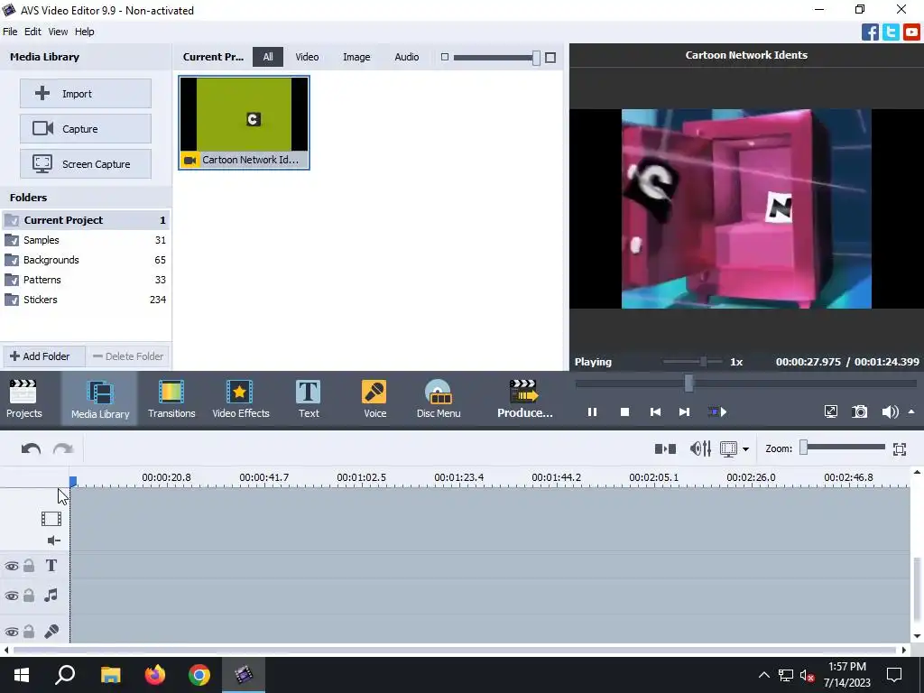
Task: Open the audio mixer icon
Action: 700,449
